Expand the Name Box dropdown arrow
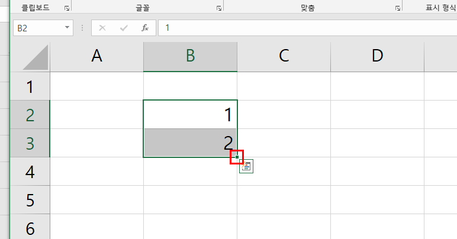The width and height of the screenshot is (457, 239). pos(67,28)
